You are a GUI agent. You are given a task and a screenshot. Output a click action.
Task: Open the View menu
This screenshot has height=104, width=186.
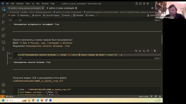28,4
